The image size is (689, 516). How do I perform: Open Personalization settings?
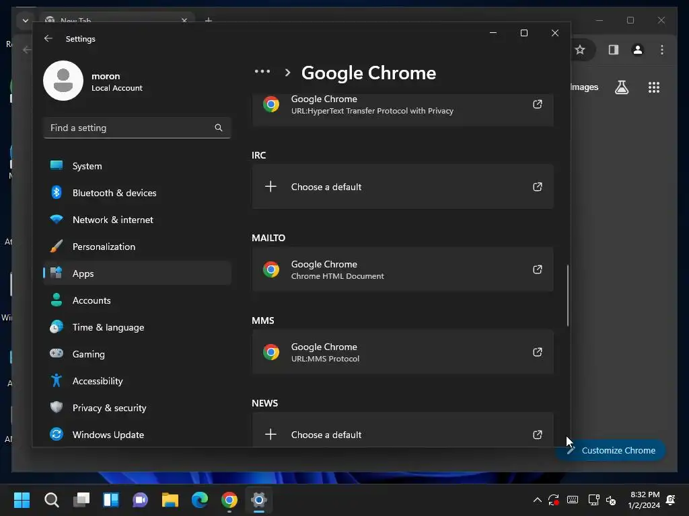click(x=137, y=247)
